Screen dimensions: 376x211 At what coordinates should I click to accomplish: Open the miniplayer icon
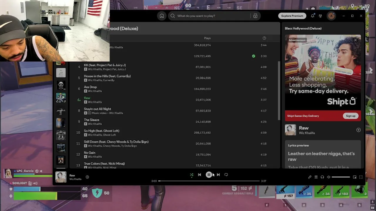pyautogui.click(x=355, y=177)
